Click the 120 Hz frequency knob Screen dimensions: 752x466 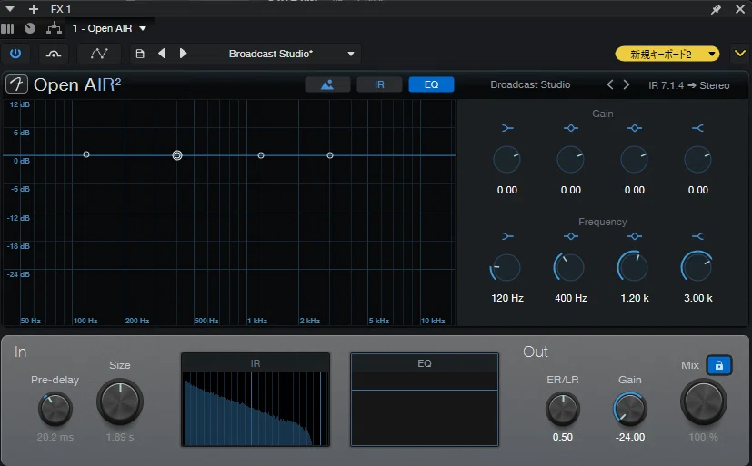(x=506, y=267)
